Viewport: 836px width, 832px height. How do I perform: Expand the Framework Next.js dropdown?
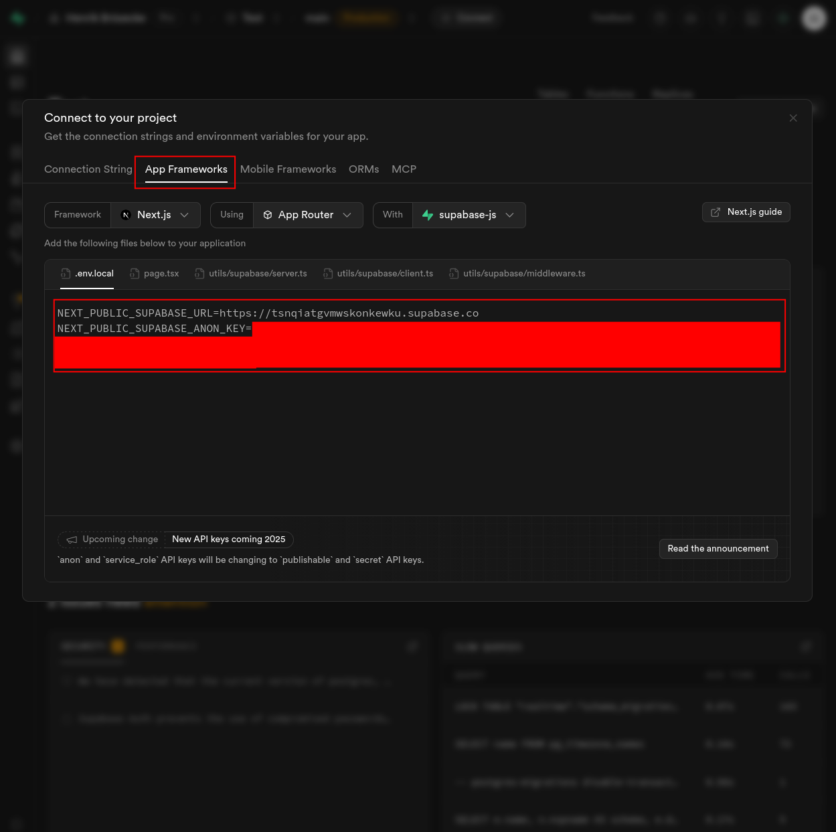(x=155, y=215)
